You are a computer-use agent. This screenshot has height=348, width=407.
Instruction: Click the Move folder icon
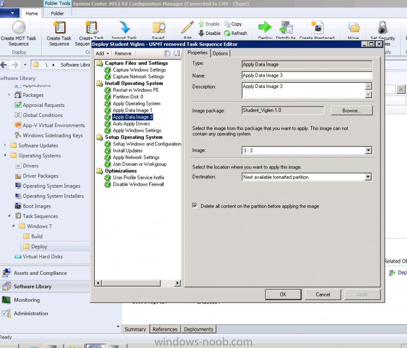353,27
